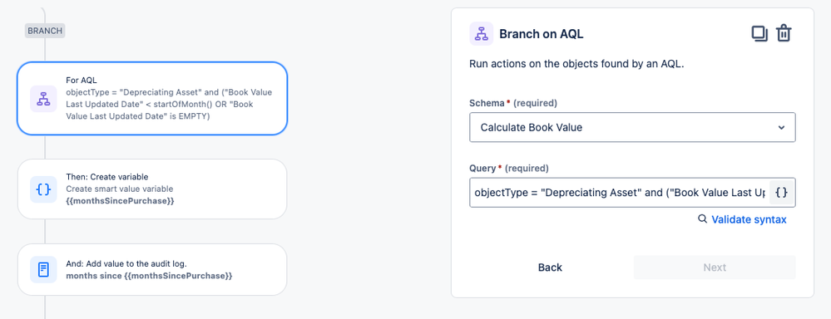Click the magnifier icon beside Validate syntax
Viewport: 831px width, 319px height.
pos(702,219)
